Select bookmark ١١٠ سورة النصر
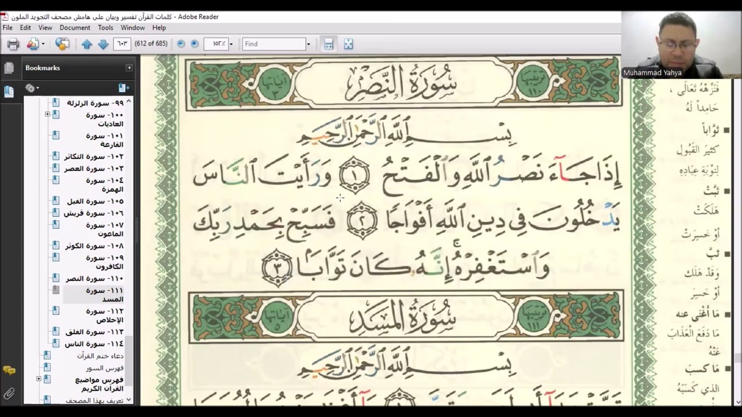Image resolution: width=742 pixels, height=417 pixels. point(94,279)
